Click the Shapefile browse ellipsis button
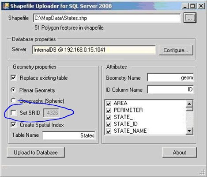207x177 pixels. 190,18
